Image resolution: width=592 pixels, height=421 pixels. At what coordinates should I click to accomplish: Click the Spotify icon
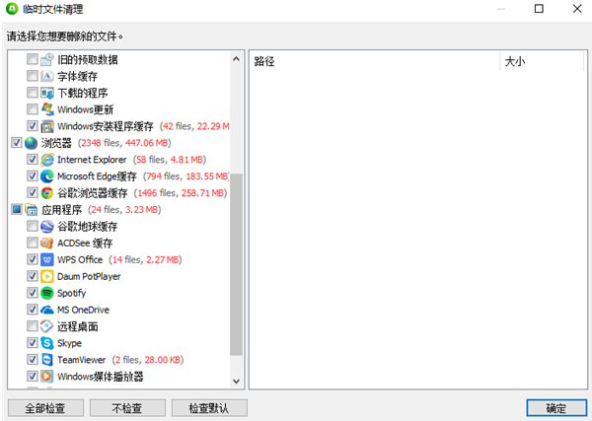47,293
